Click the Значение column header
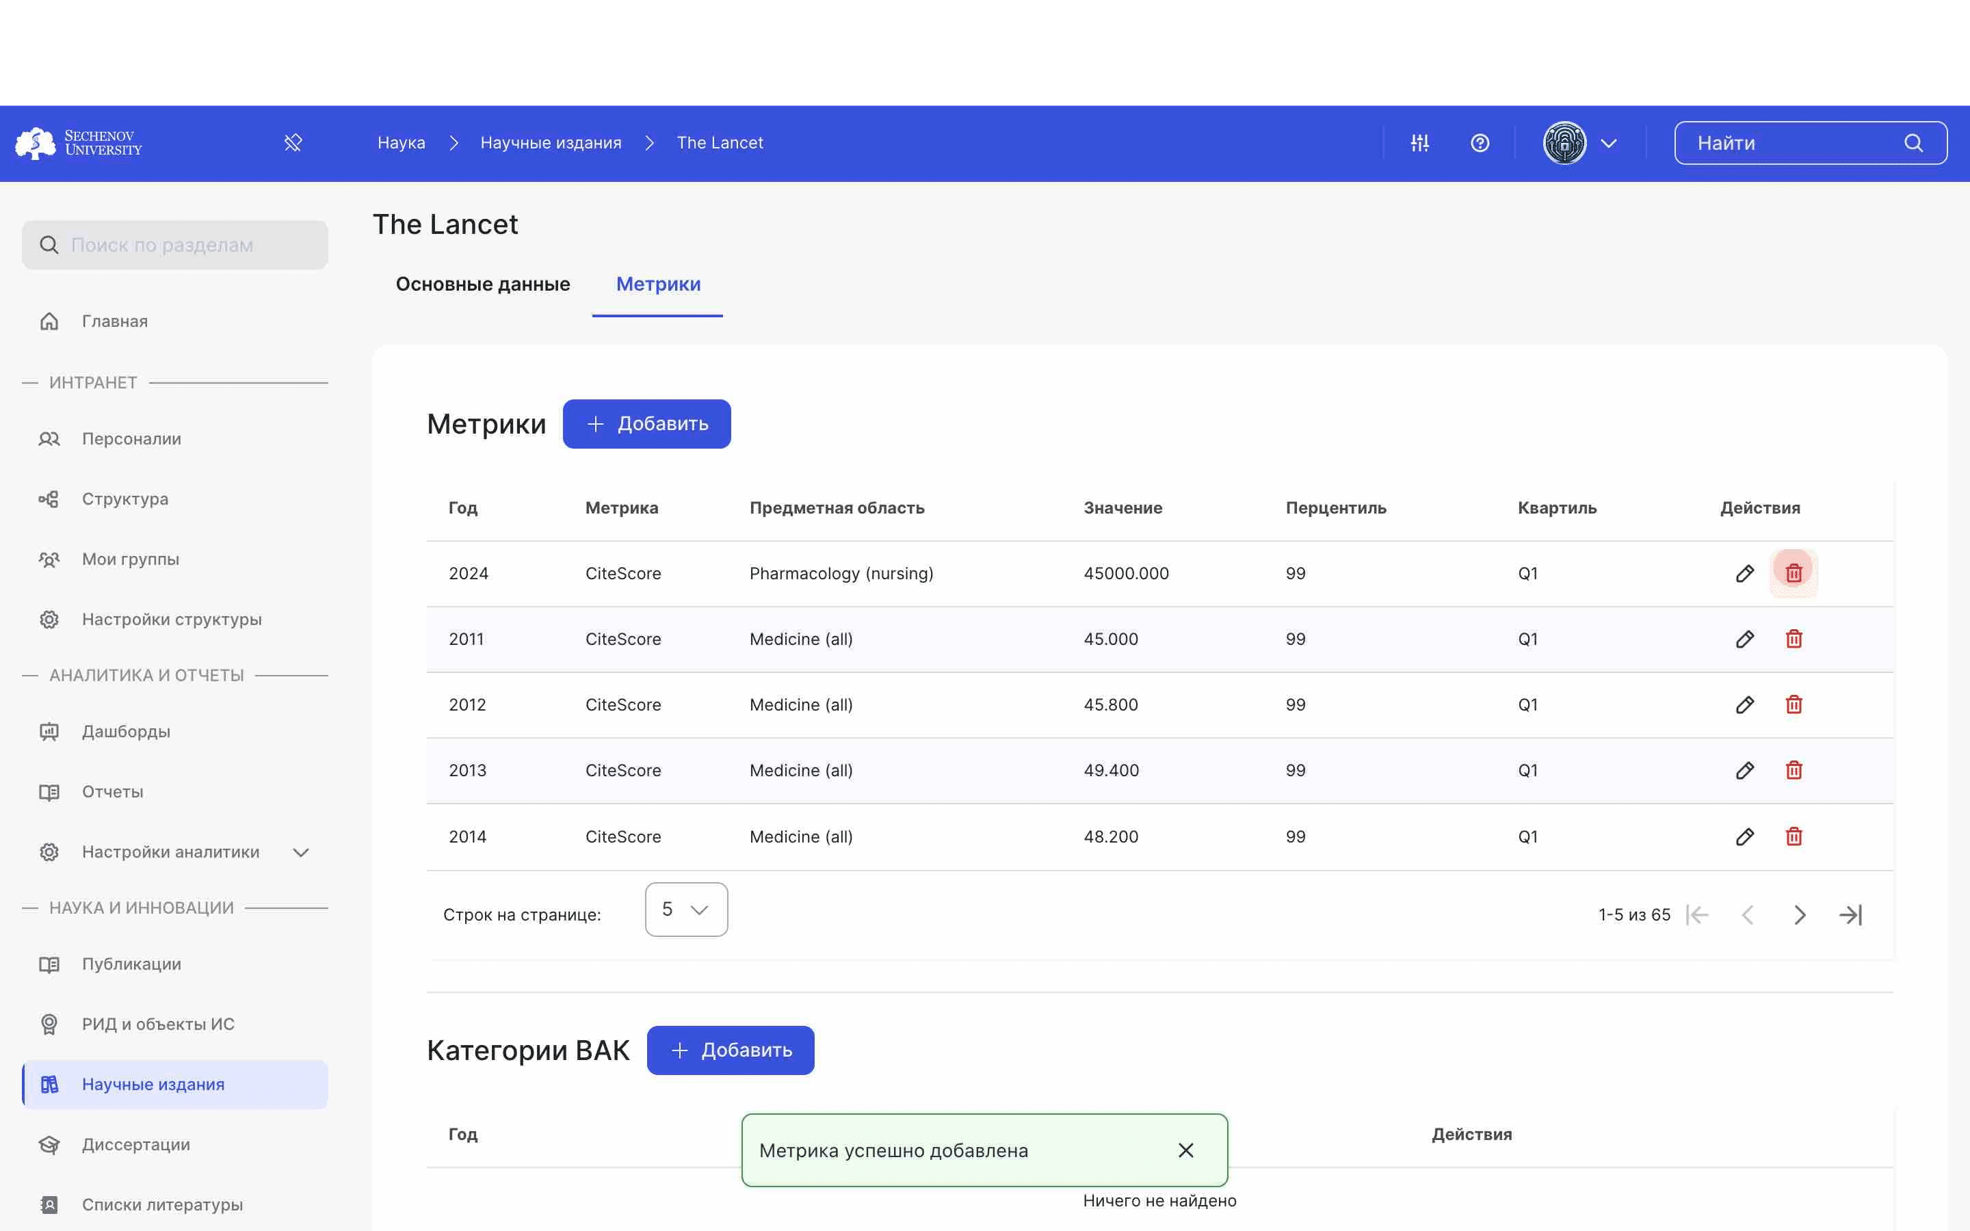This screenshot has width=1970, height=1231. (1122, 508)
